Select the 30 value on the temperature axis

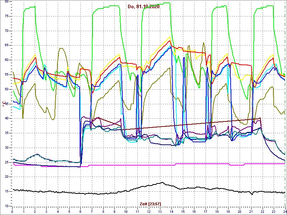(x=6, y=148)
